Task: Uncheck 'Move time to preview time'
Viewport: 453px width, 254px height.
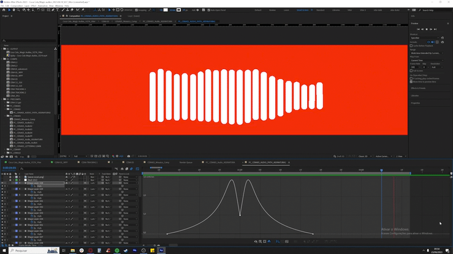Action: pyautogui.click(x=411, y=81)
